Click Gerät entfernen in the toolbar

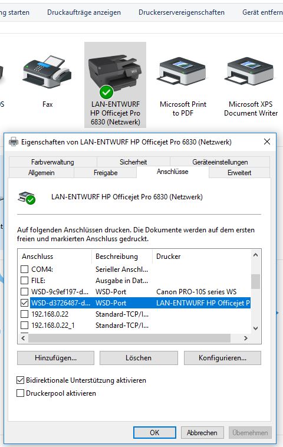pyautogui.click(x=262, y=12)
